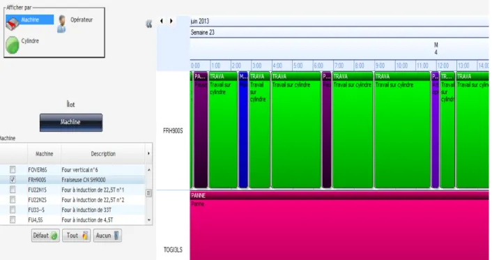The height and width of the screenshot is (260, 492).
Task: Click the machine list scroll-down arrow
Action: point(149,220)
